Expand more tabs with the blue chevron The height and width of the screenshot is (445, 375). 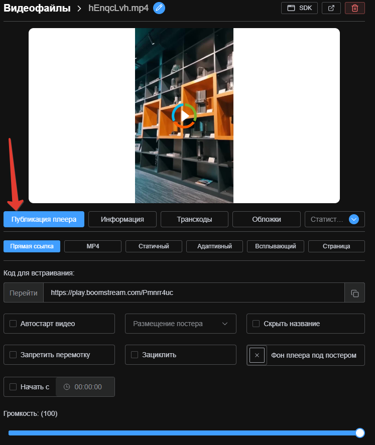pos(354,219)
